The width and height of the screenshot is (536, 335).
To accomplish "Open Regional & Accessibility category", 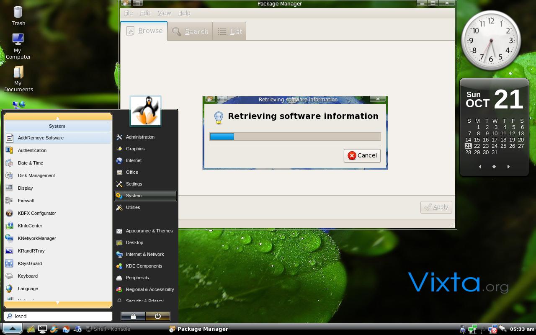I will click(145, 289).
